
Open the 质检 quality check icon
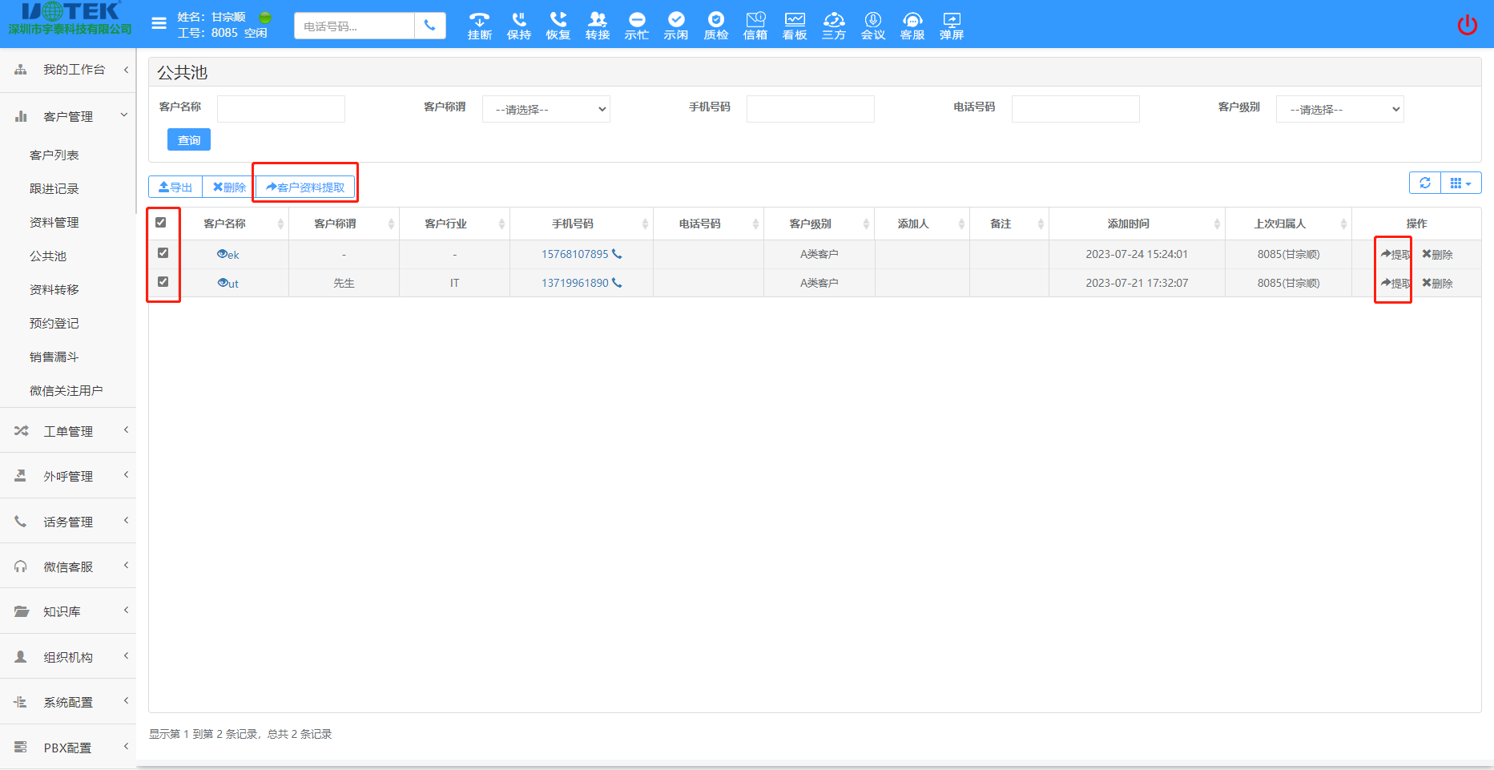tap(715, 25)
